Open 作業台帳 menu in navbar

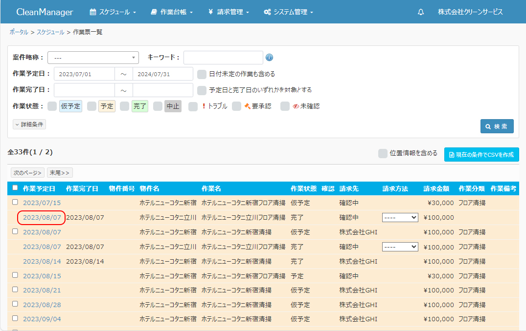172,12
